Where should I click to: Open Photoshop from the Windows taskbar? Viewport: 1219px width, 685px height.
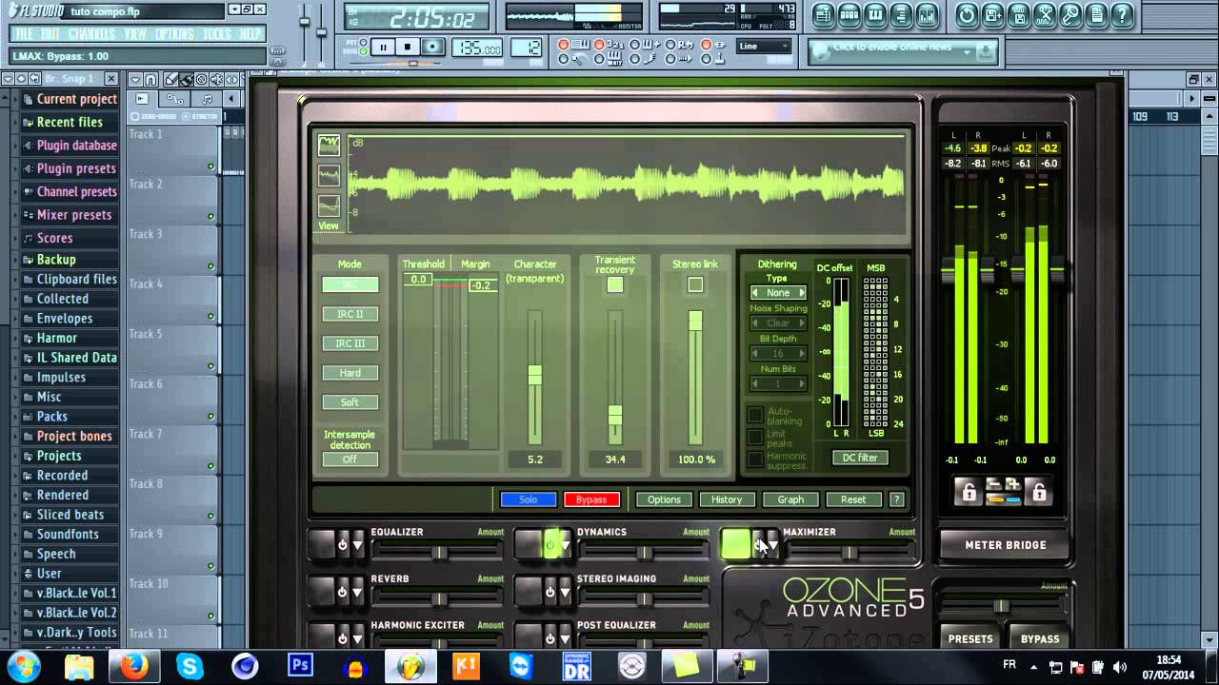[300, 665]
